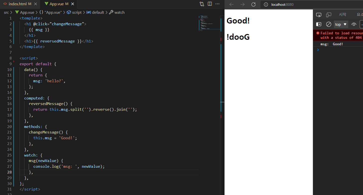Toggle DevTools device emulation

pos(329,15)
